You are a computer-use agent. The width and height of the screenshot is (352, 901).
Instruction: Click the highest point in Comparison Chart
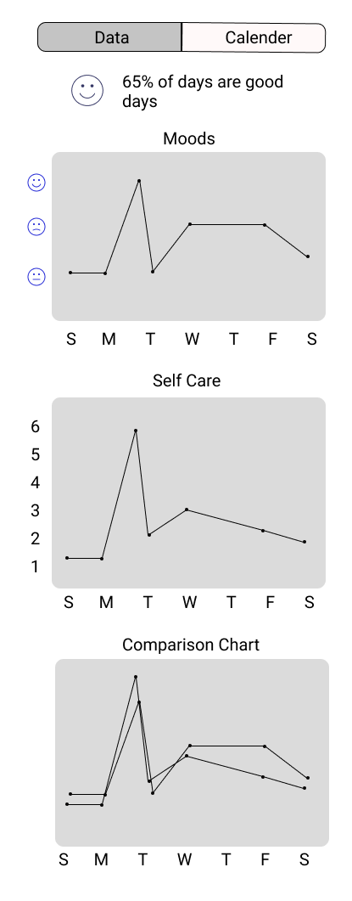coord(136,677)
